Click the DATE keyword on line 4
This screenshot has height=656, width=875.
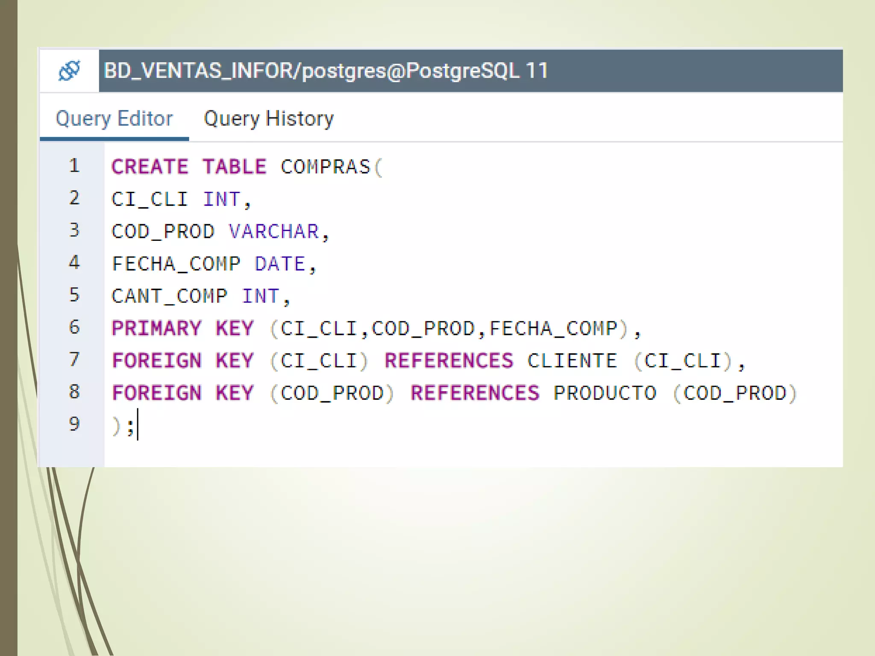[280, 264]
